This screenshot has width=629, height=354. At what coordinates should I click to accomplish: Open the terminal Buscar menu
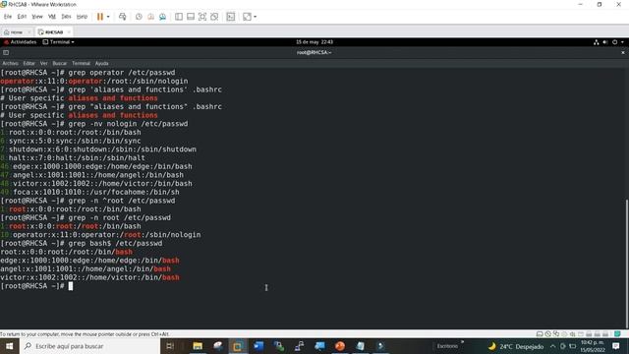click(59, 63)
